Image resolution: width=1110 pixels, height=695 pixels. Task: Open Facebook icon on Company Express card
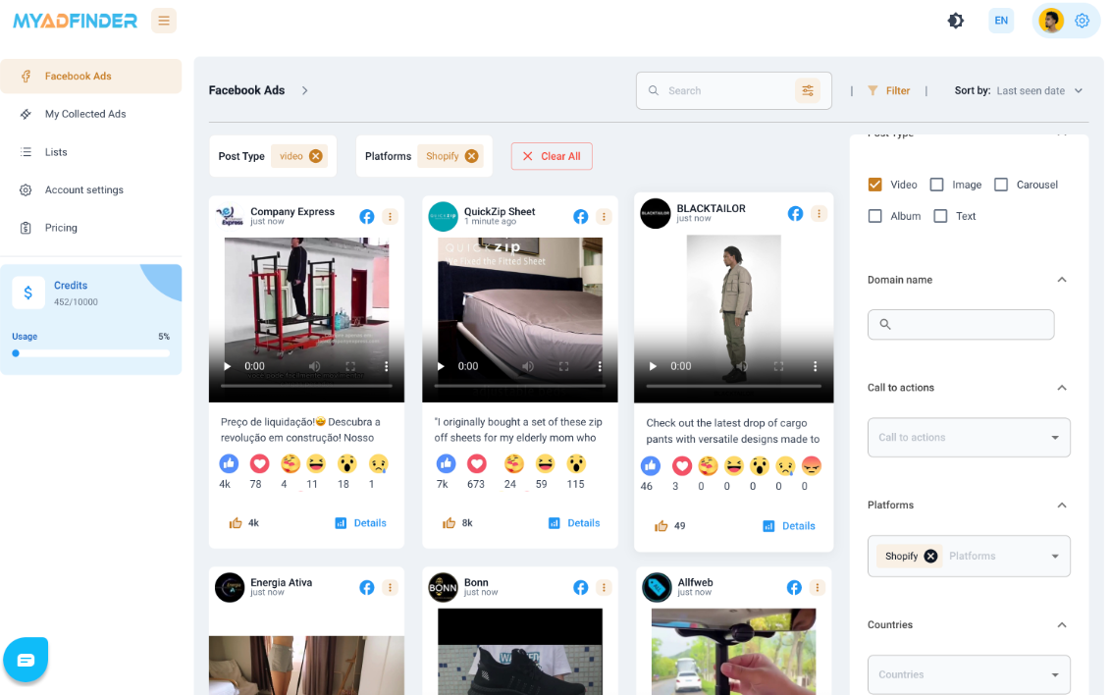click(367, 217)
